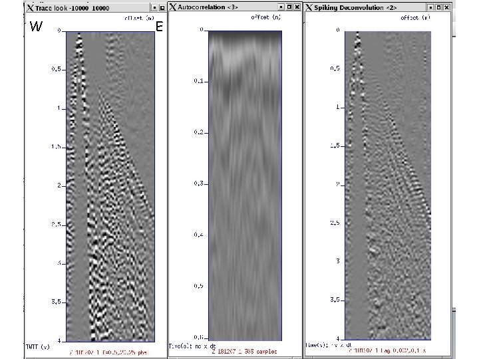Image resolution: width=479 pixels, height=359 pixels.
Task: Click the 'offset (m)' label in the Spiking Deconvolution window
Action: [415, 18]
